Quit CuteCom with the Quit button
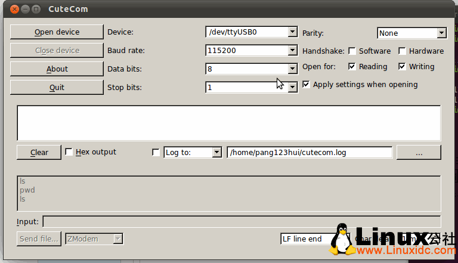This screenshot has width=458, height=263. point(57,87)
